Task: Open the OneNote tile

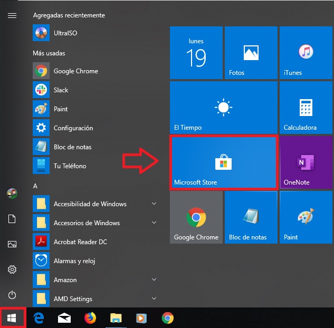Action: (x=306, y=162)
